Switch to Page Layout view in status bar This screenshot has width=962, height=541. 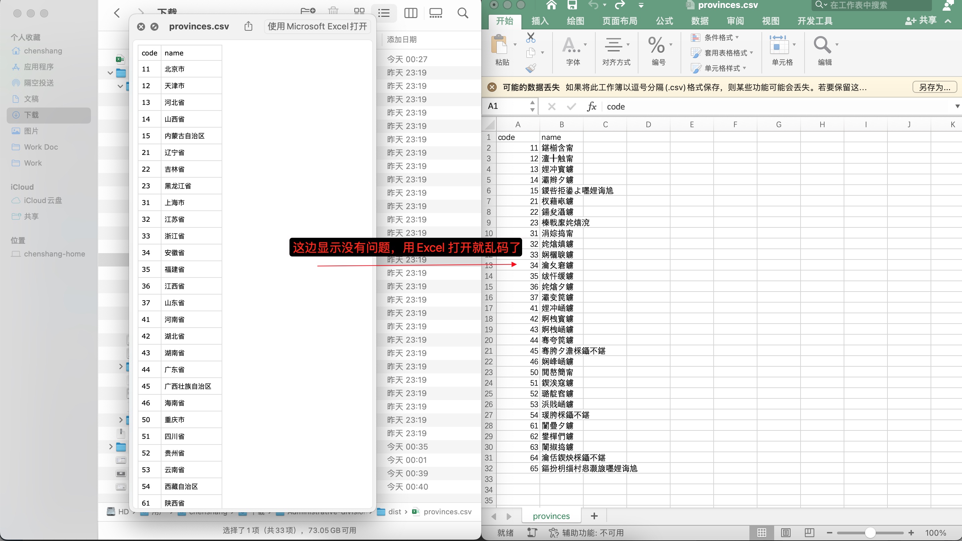786,532
